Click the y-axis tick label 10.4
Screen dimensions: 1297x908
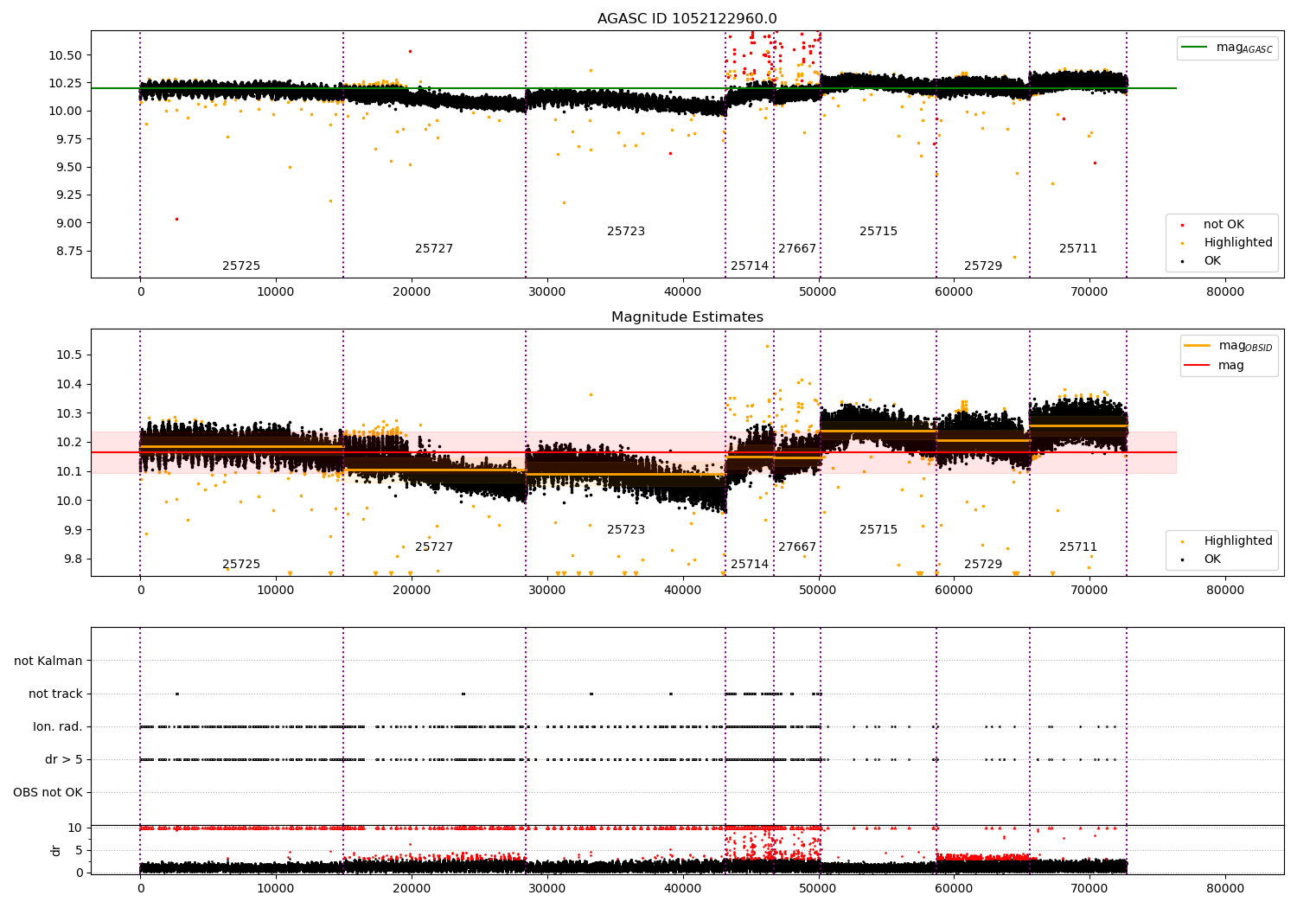[x=69, y=385]
